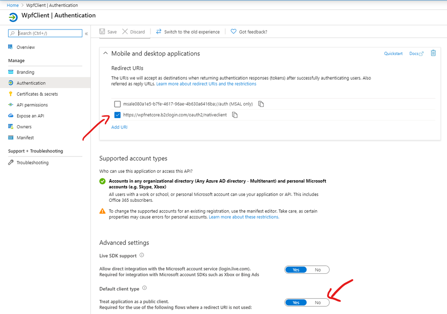Click the Overview grid icon

[x=11, y=47]
